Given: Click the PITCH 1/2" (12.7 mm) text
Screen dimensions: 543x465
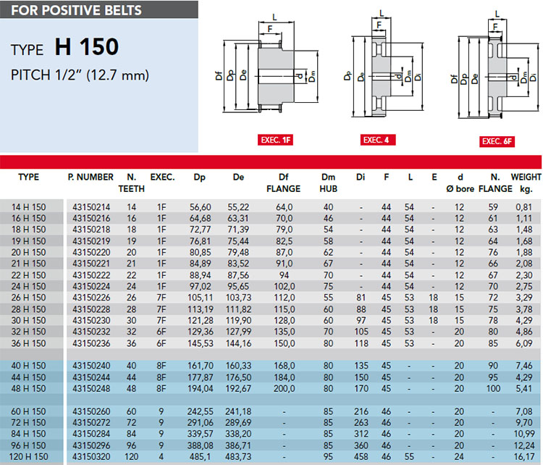Looking at the screenshot, I should click(80, 75).
